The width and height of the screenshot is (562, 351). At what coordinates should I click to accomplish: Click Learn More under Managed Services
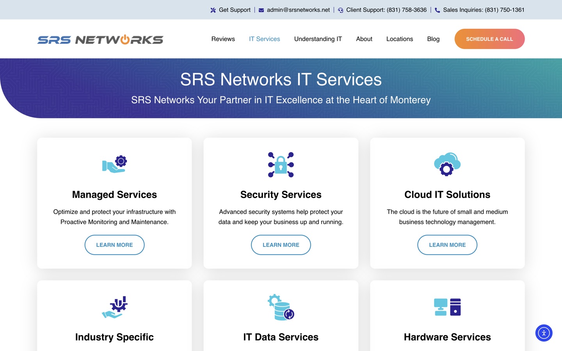(x=114, y=245)
